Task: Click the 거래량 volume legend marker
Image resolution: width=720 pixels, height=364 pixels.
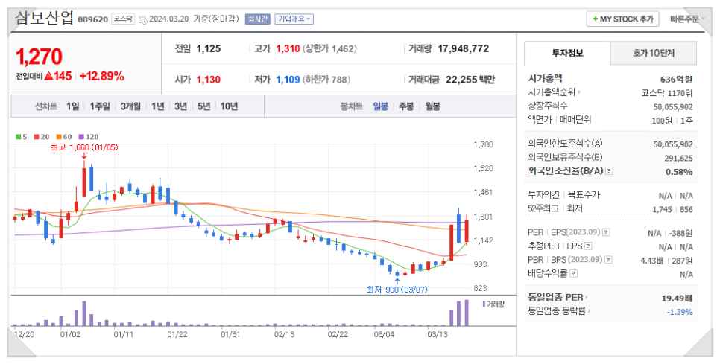Action: pos(493,304)
